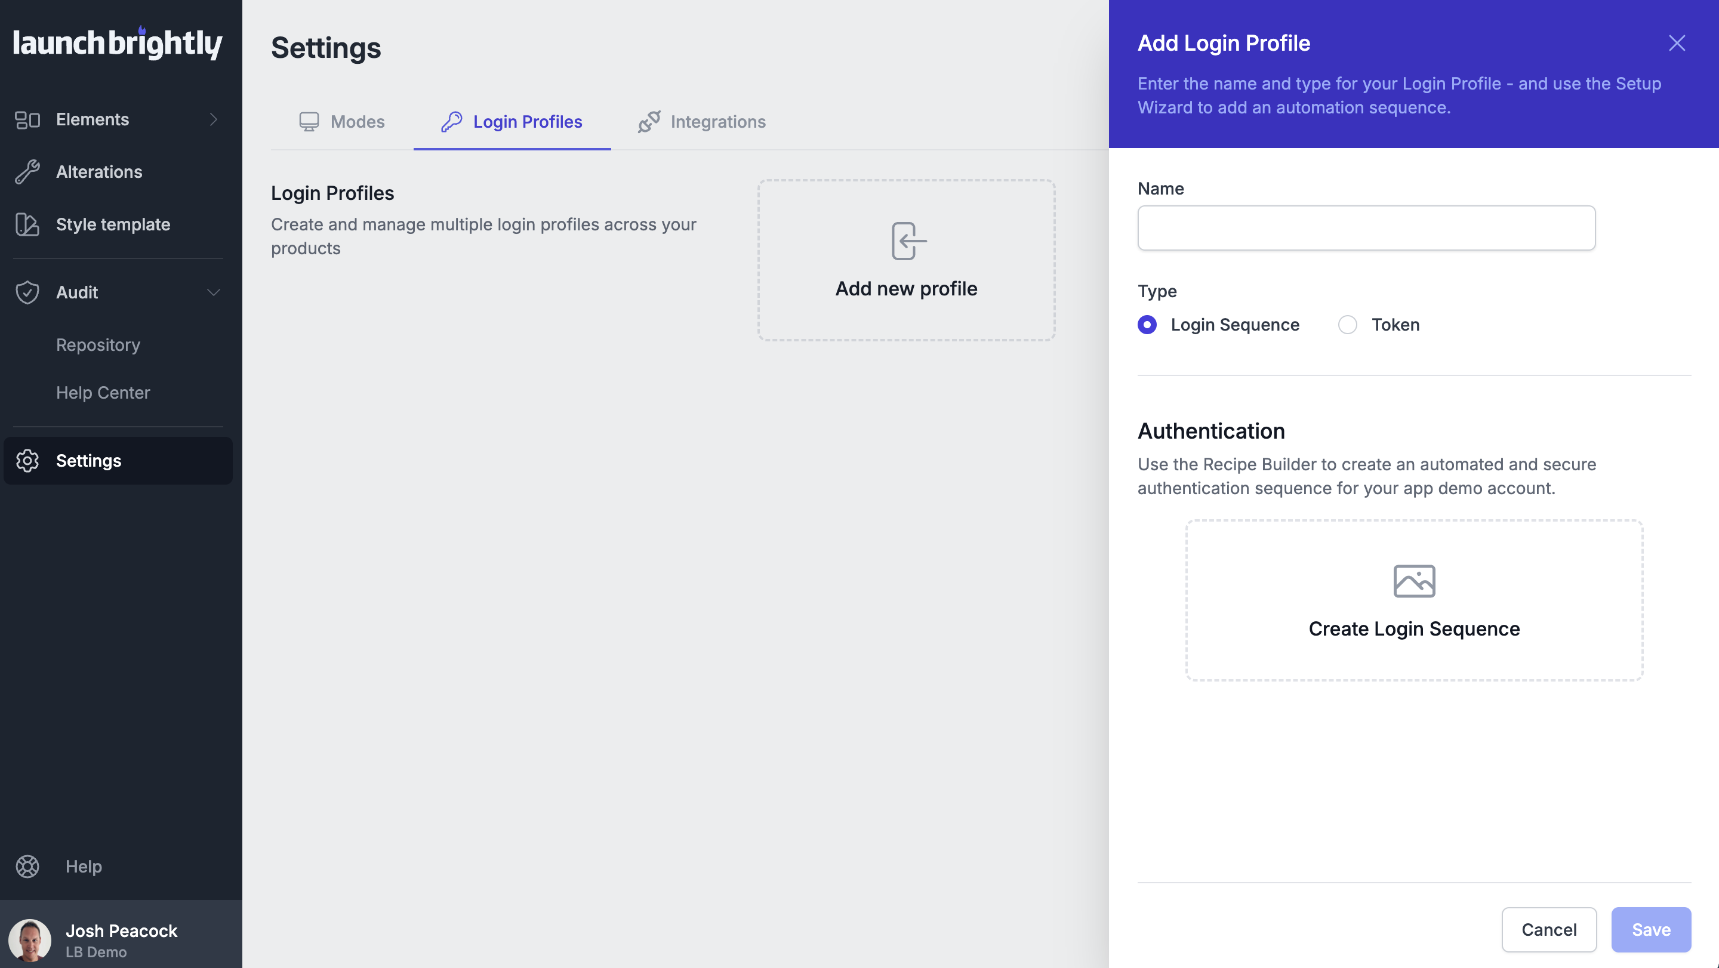Click the Elements grid icon in sidebar
The image size is (1719, 968).
[27, 119]
